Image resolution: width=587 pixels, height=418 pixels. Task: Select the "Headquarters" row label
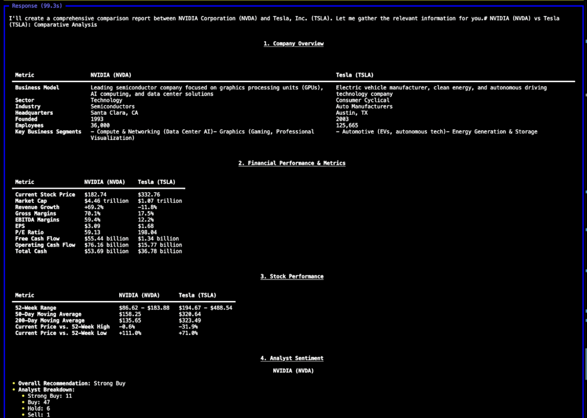pos(34,113)
